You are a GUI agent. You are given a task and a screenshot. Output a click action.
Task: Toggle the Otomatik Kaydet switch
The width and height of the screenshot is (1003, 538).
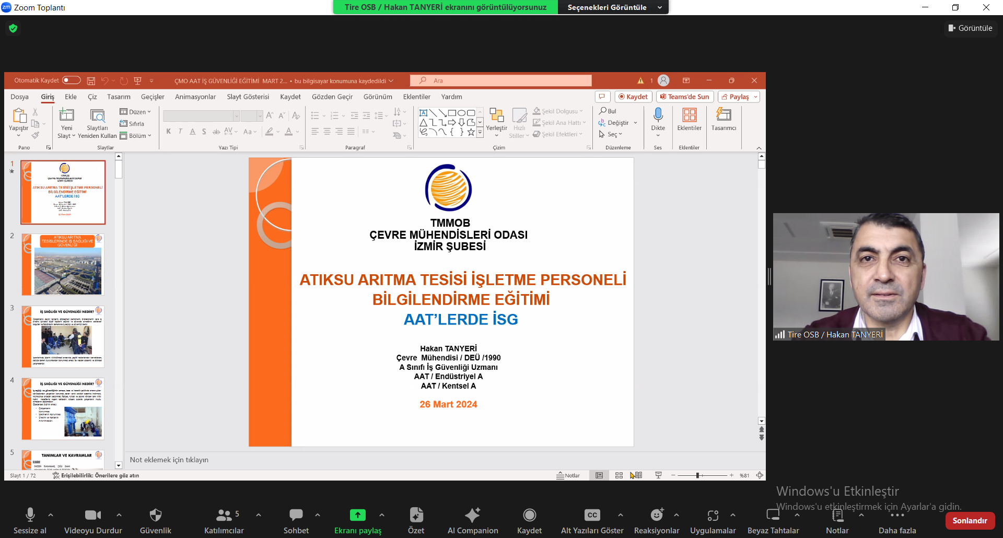pos(71,80)
